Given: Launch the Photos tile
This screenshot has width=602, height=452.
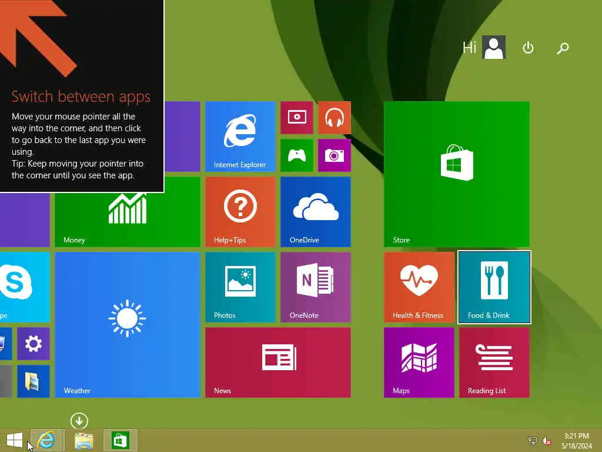Looking at the screenshot, I should (x=240, y=287).
